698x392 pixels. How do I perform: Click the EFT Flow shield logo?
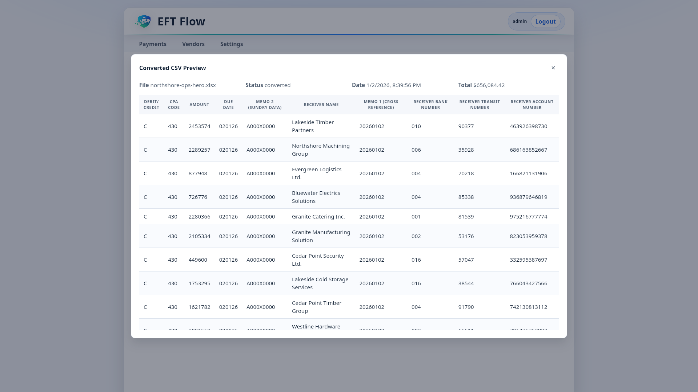(x=143, y=21)
